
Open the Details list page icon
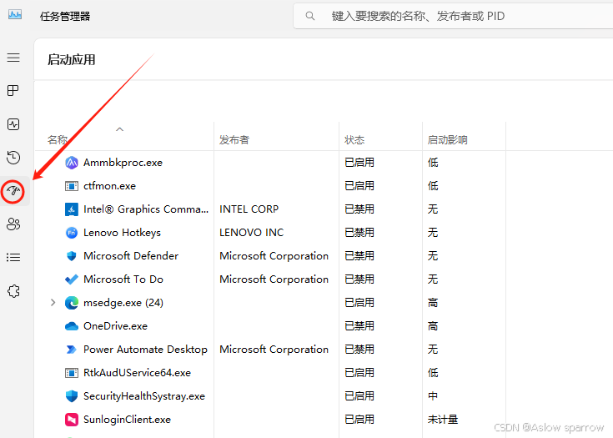coord(13,257)
